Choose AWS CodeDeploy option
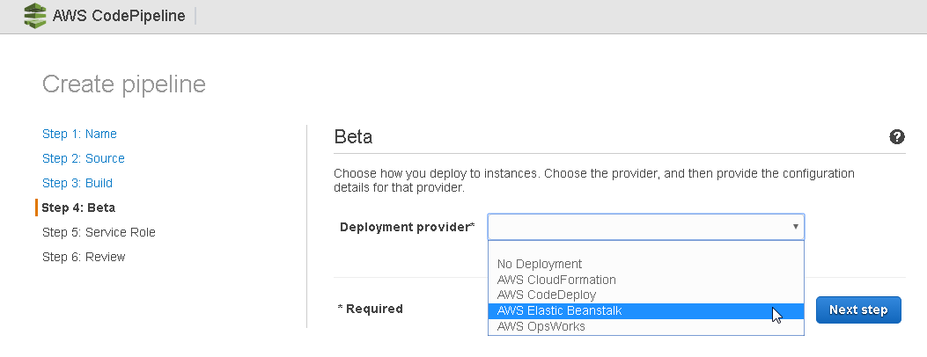Screen dimensions: 927x357 (x=645, y=295)
